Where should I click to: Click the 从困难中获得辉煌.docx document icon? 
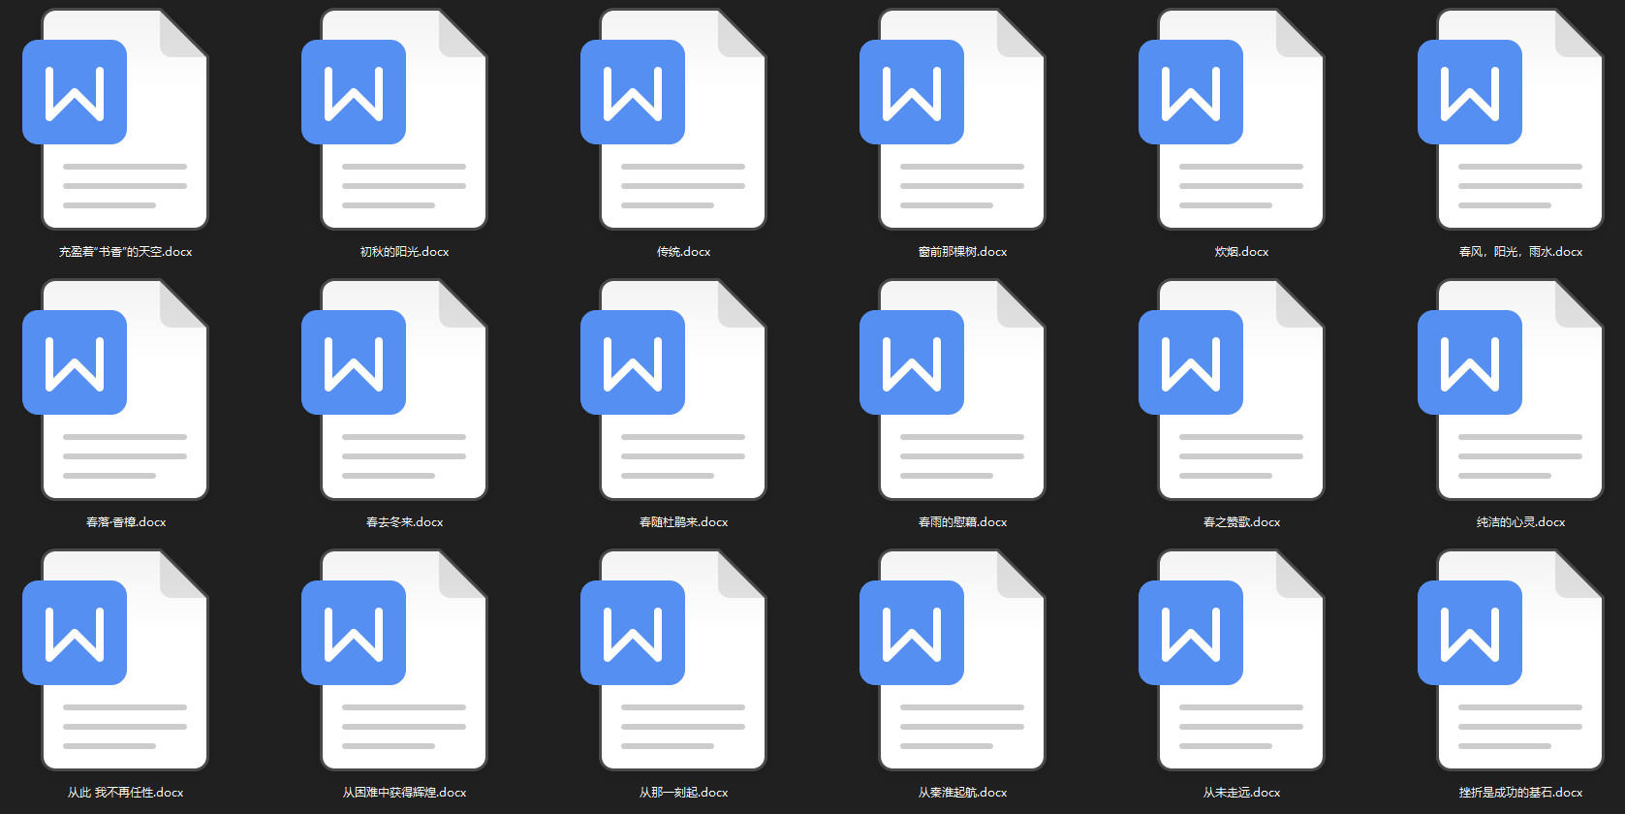394,660
